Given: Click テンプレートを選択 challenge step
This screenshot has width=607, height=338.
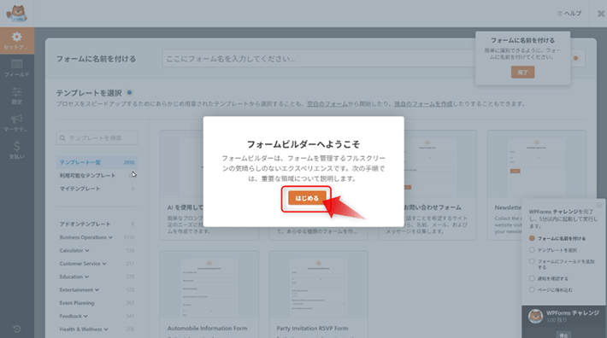Looking at the screenshot, I should pyautogui.click(x=553, y=250).
